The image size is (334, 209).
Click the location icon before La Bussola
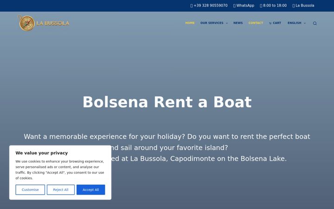[x=294, y=6]
